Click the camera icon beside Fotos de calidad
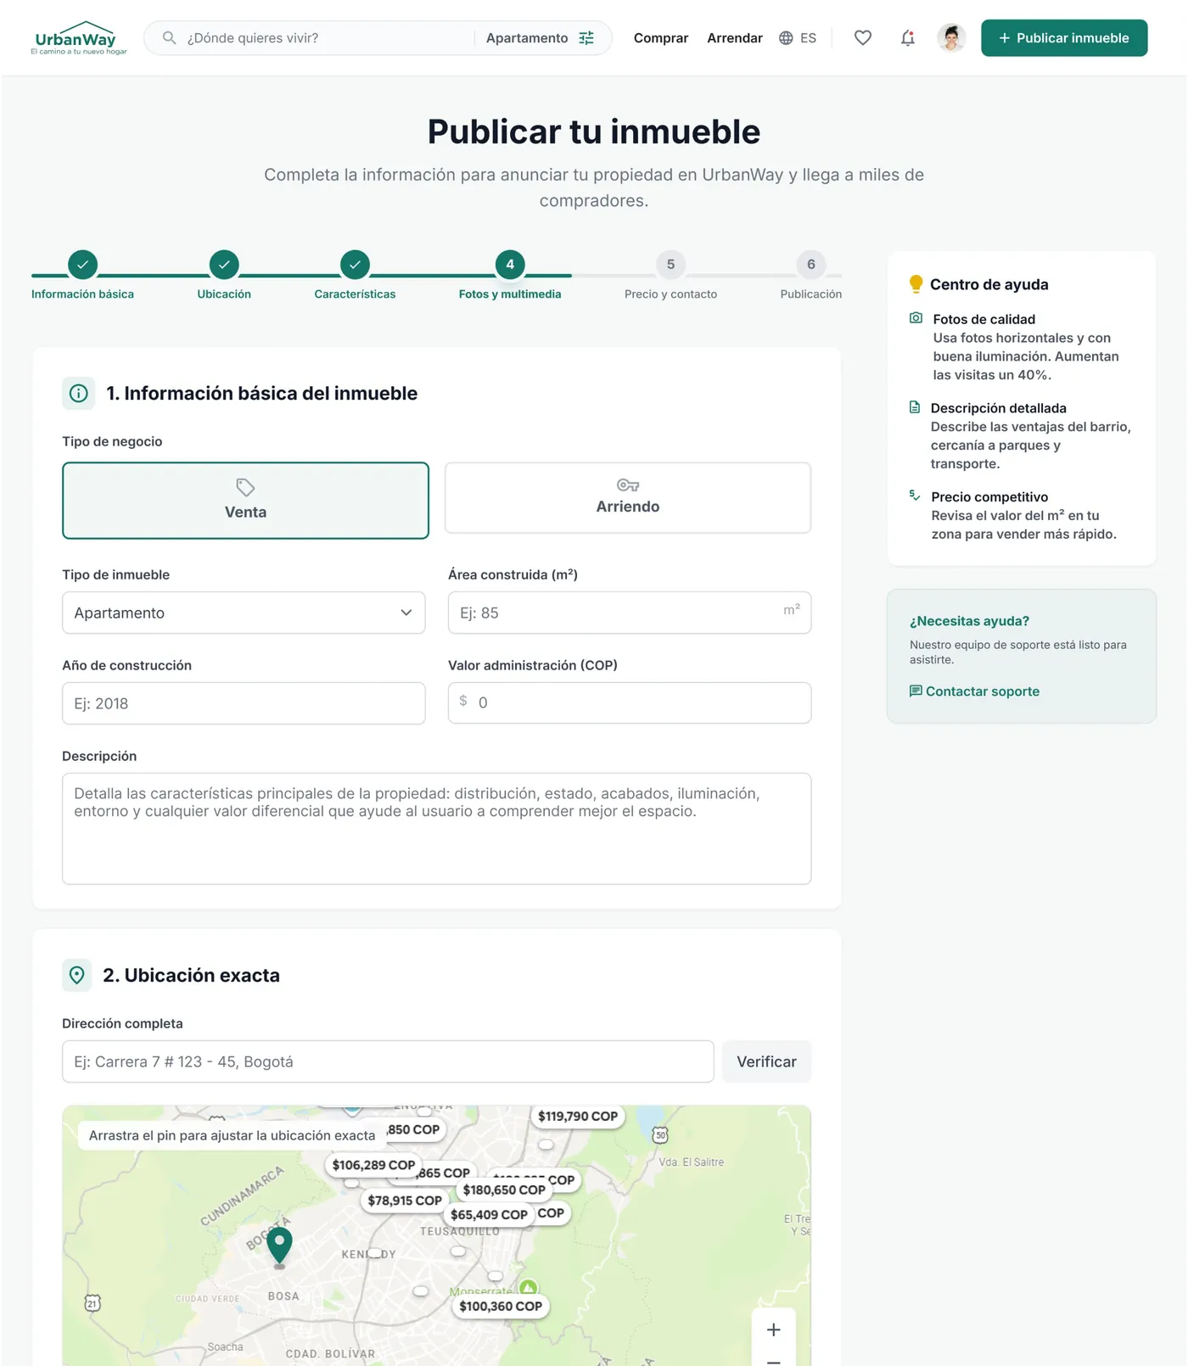Viewport: 1188px width, 1366px height. [x=916, y=318]
